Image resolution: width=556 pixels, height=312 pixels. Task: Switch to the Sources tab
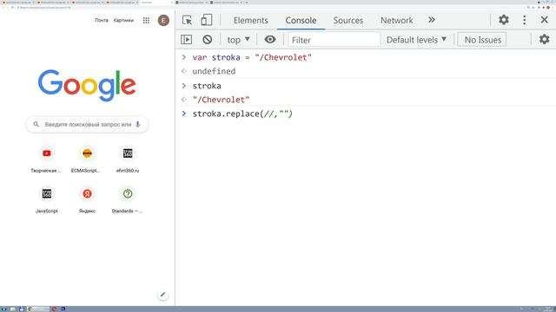348,21
